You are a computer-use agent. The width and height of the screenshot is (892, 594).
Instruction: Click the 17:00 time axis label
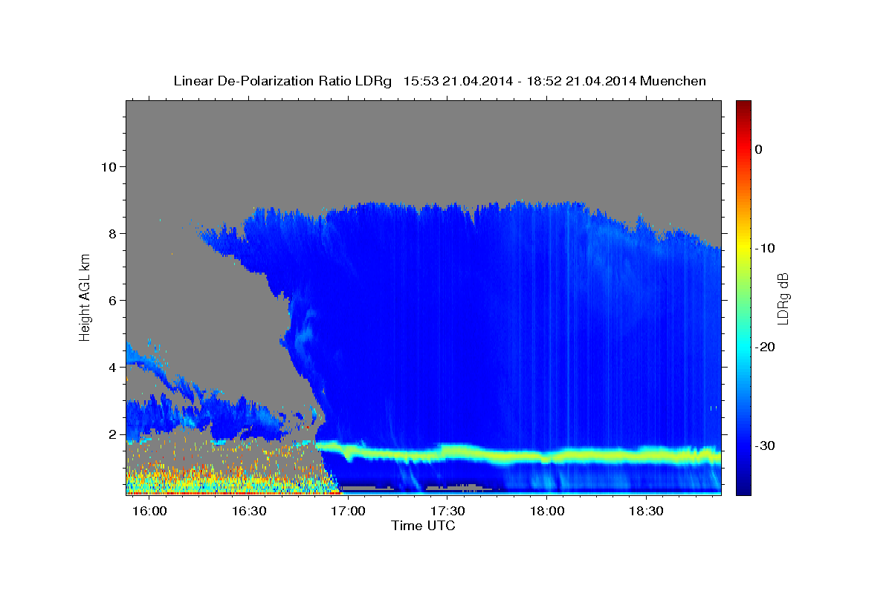pos(348,511)
